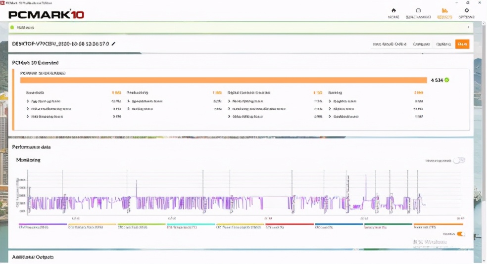487x264 pixels.
Task: Click the pencil icon to rename the result
Action: point(113,44)
